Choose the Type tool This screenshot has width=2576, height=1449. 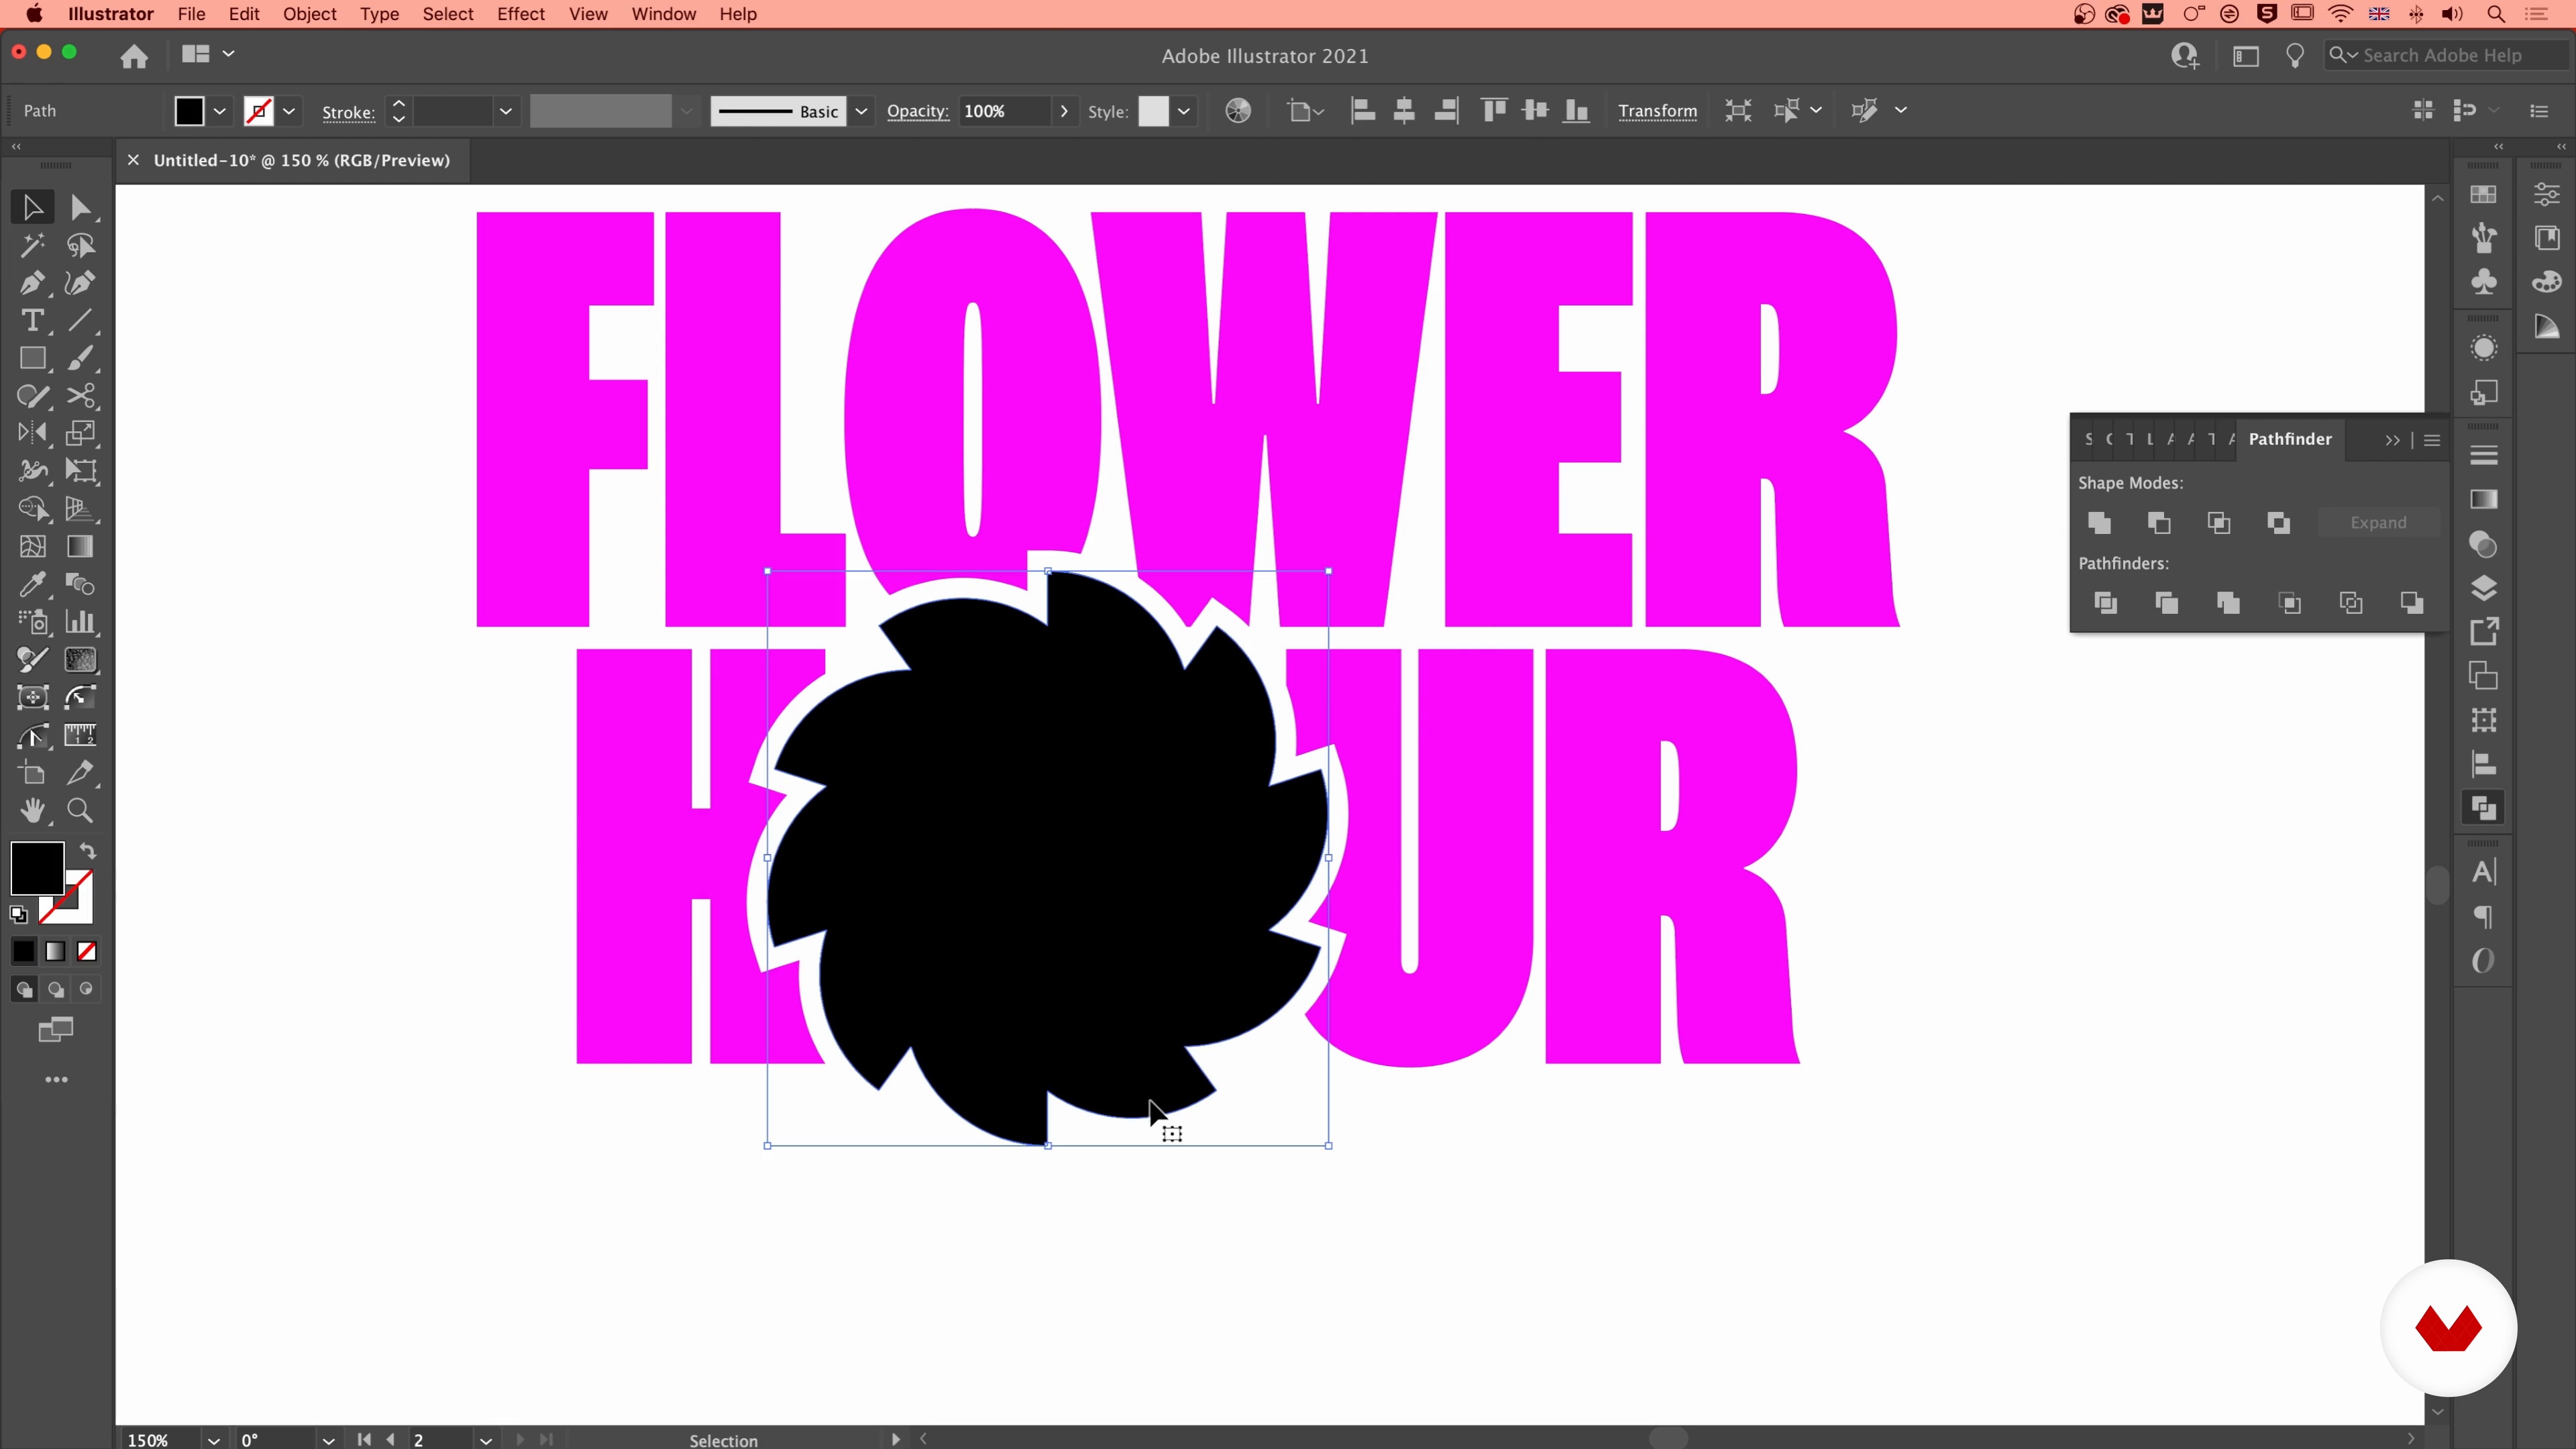[32, 321]
